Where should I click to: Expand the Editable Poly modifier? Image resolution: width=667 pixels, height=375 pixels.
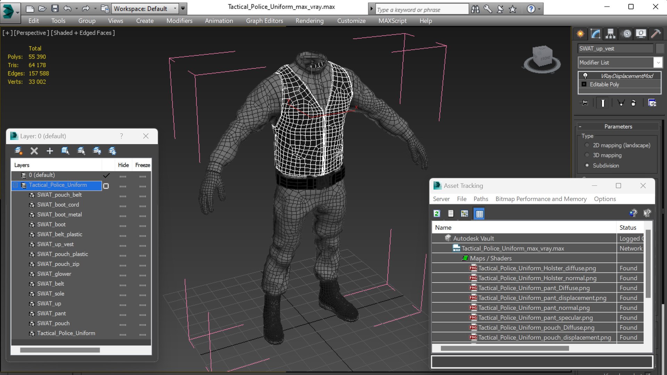(584, 84)
